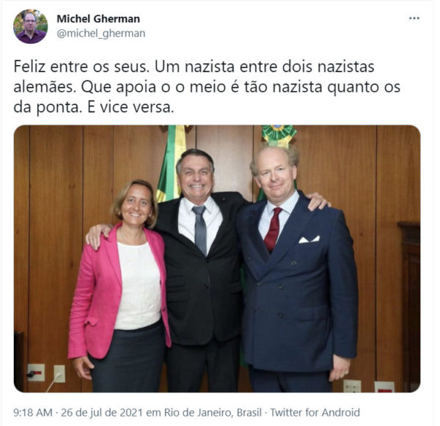Viewport: 440px width, 426px height.
Task: Open the attached photo of three people
Action: point(217,259)
